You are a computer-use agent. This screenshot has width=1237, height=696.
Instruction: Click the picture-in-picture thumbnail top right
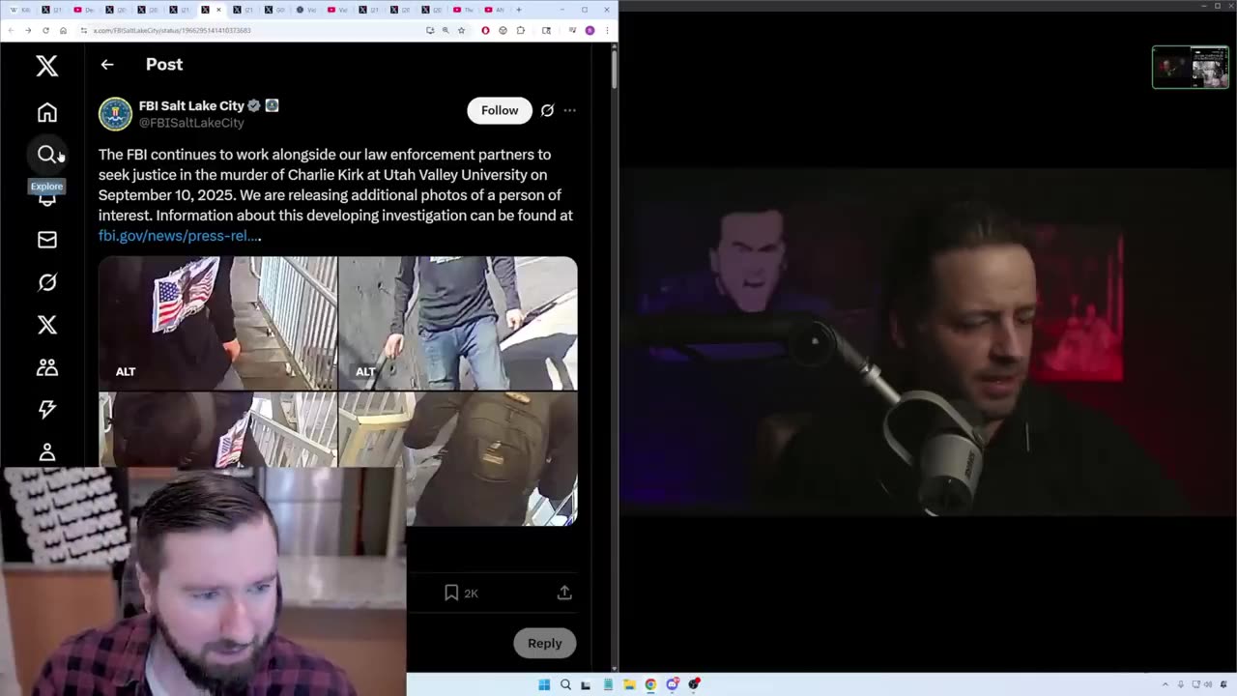coord(1191,67)
